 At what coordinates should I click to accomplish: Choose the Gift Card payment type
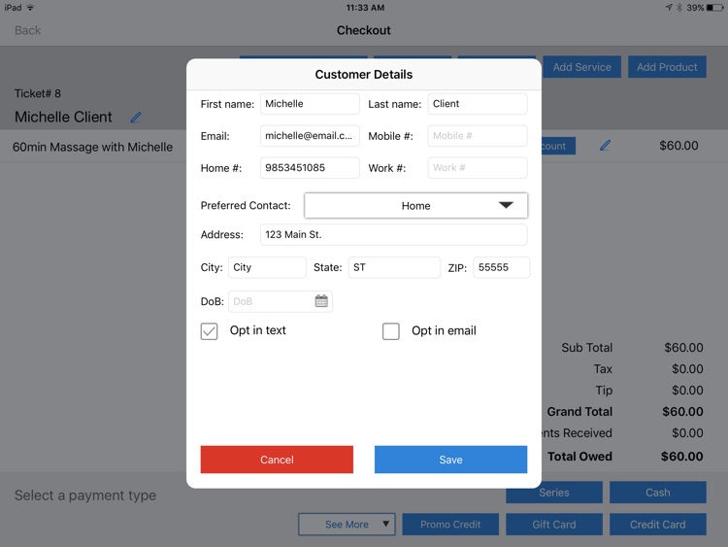point(554,525)
